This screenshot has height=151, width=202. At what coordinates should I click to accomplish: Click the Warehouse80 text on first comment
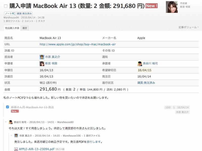[65, 122]
